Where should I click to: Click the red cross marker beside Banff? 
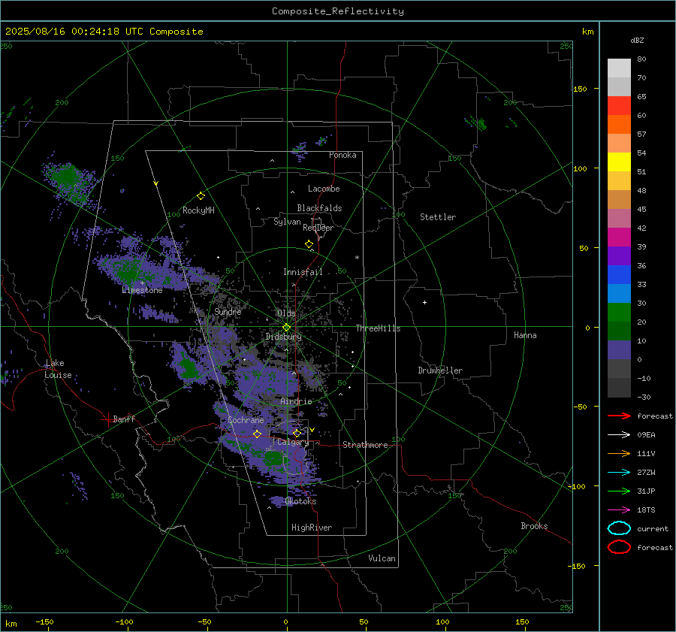tap(107, 419)
